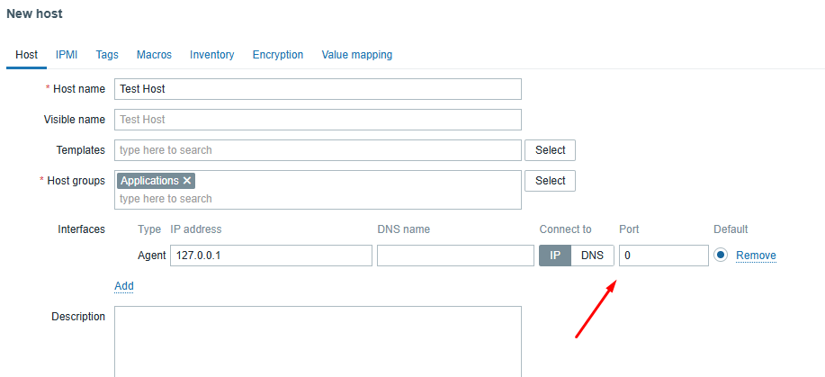The height and width of the screenshot is (377, 825).
Task: Click Select button next to Host groups
Action: coord(551,181)
